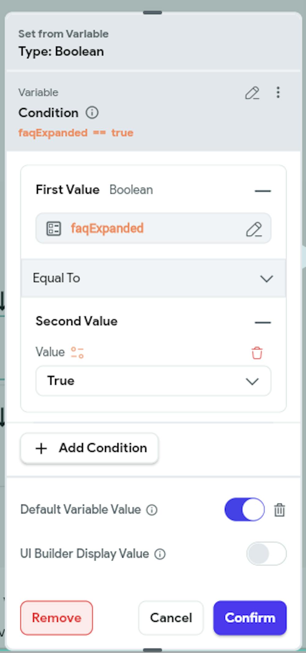Show Condition info tooltip icon

92,113
